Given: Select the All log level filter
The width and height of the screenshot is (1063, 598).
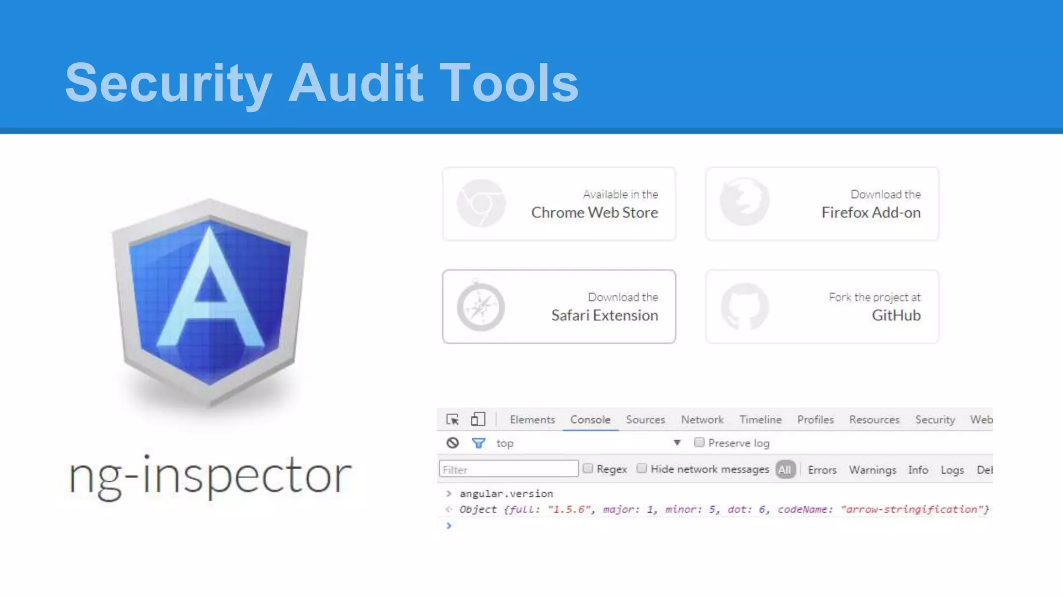Looking at the screenshot, I should (x=785, y=470).
